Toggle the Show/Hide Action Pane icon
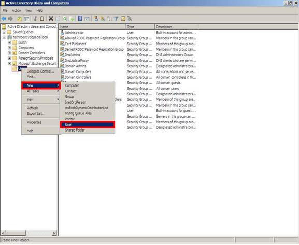Screen dimensions: 299x245 tap(87, 19)
